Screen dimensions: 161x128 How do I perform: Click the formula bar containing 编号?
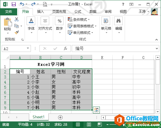coord(114,48)
